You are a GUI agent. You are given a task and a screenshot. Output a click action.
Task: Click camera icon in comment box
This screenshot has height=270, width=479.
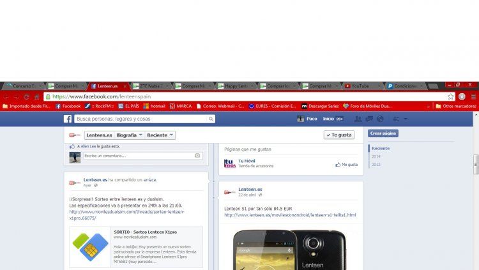coord(197,156)
